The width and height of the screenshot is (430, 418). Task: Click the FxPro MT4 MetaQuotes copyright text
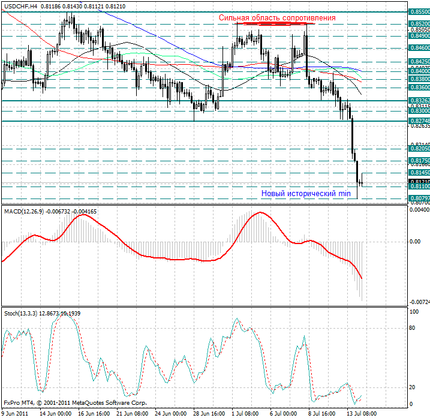point(74,403)
